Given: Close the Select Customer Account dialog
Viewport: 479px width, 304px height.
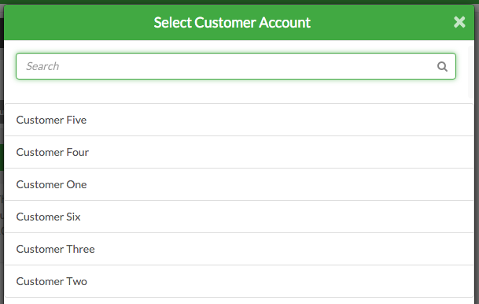Looking at the screenshot, I should pos(459,22).
